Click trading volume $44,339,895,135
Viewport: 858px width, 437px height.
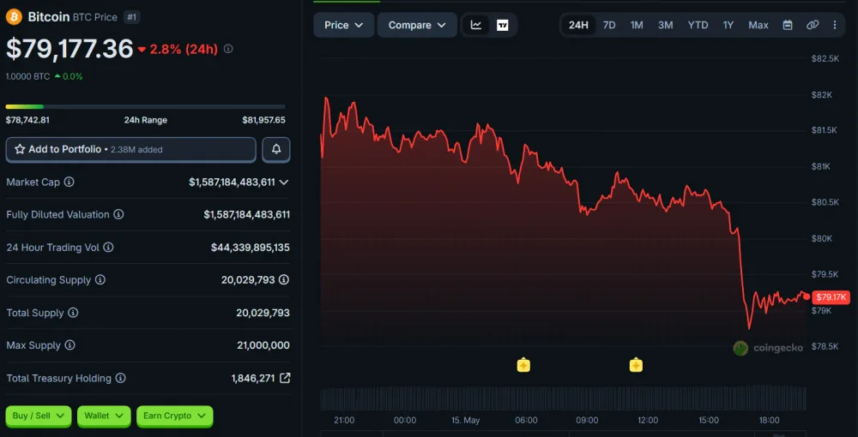coord(250,248)
